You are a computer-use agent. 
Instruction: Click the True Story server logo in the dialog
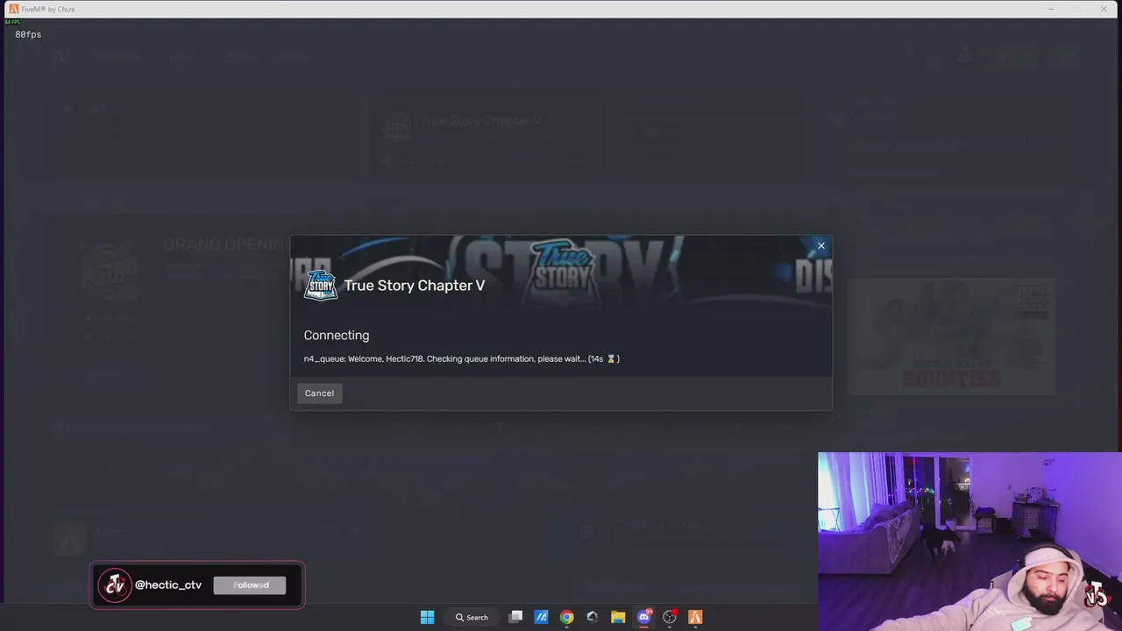click(320, 285)
